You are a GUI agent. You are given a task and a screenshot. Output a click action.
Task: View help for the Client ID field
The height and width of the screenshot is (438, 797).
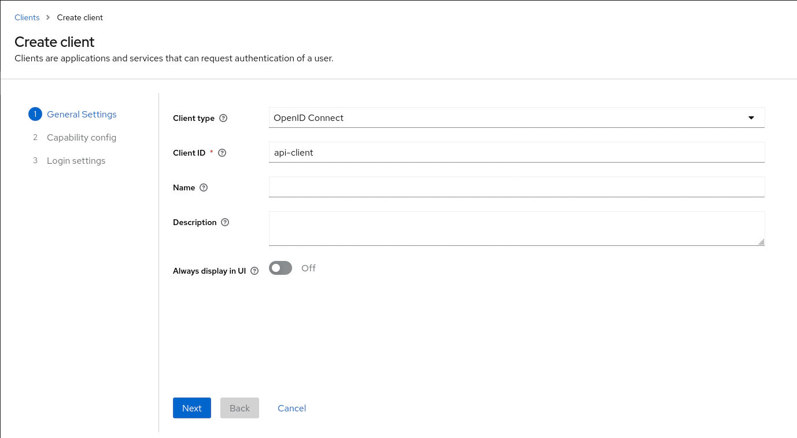[x=222, y=153]
